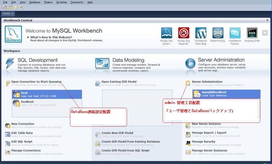Click the Manage Security icon

(x=188, y=143)
